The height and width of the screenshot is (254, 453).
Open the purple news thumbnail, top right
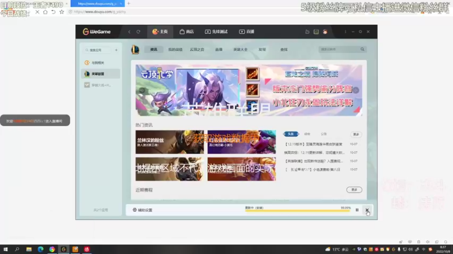242,142
